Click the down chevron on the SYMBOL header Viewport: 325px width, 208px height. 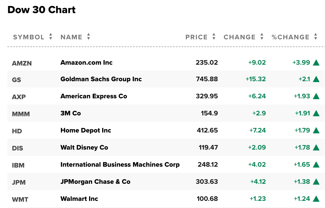(x=50, y=38)
